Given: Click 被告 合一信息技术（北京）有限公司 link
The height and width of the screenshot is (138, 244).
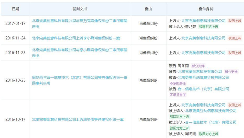Looking at the screenshot, I should pyautogui.click(x=203, y=89).
